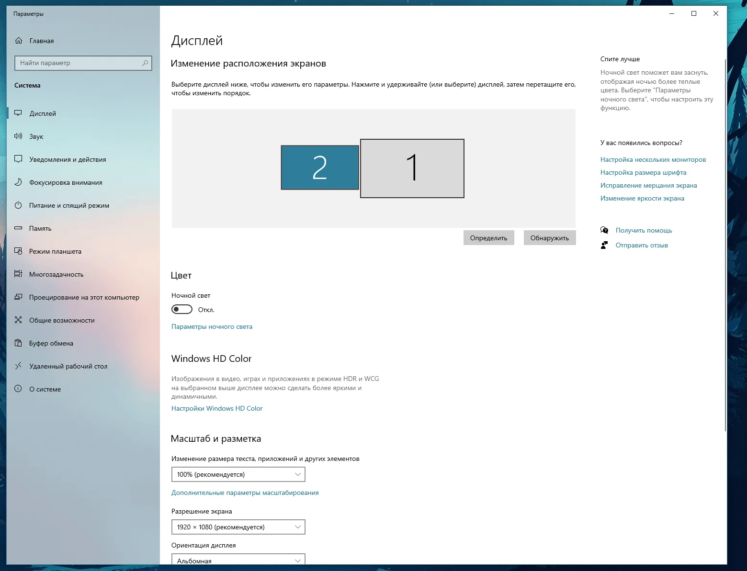The height and width of the screenshot is (571, 747).
Task: Select display 1 in the arrangement
Action: [x=412, y=168]
